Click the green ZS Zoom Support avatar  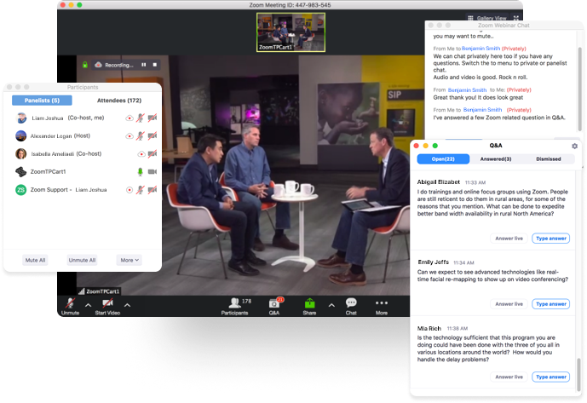21,190
